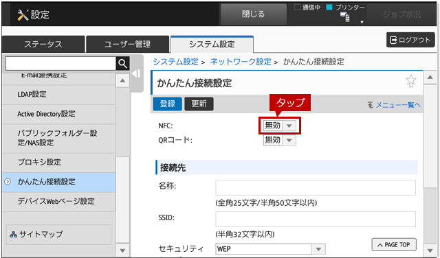Click the かんたん接続設定 page title
440x258 pixels.
click(x=195, y=83)
